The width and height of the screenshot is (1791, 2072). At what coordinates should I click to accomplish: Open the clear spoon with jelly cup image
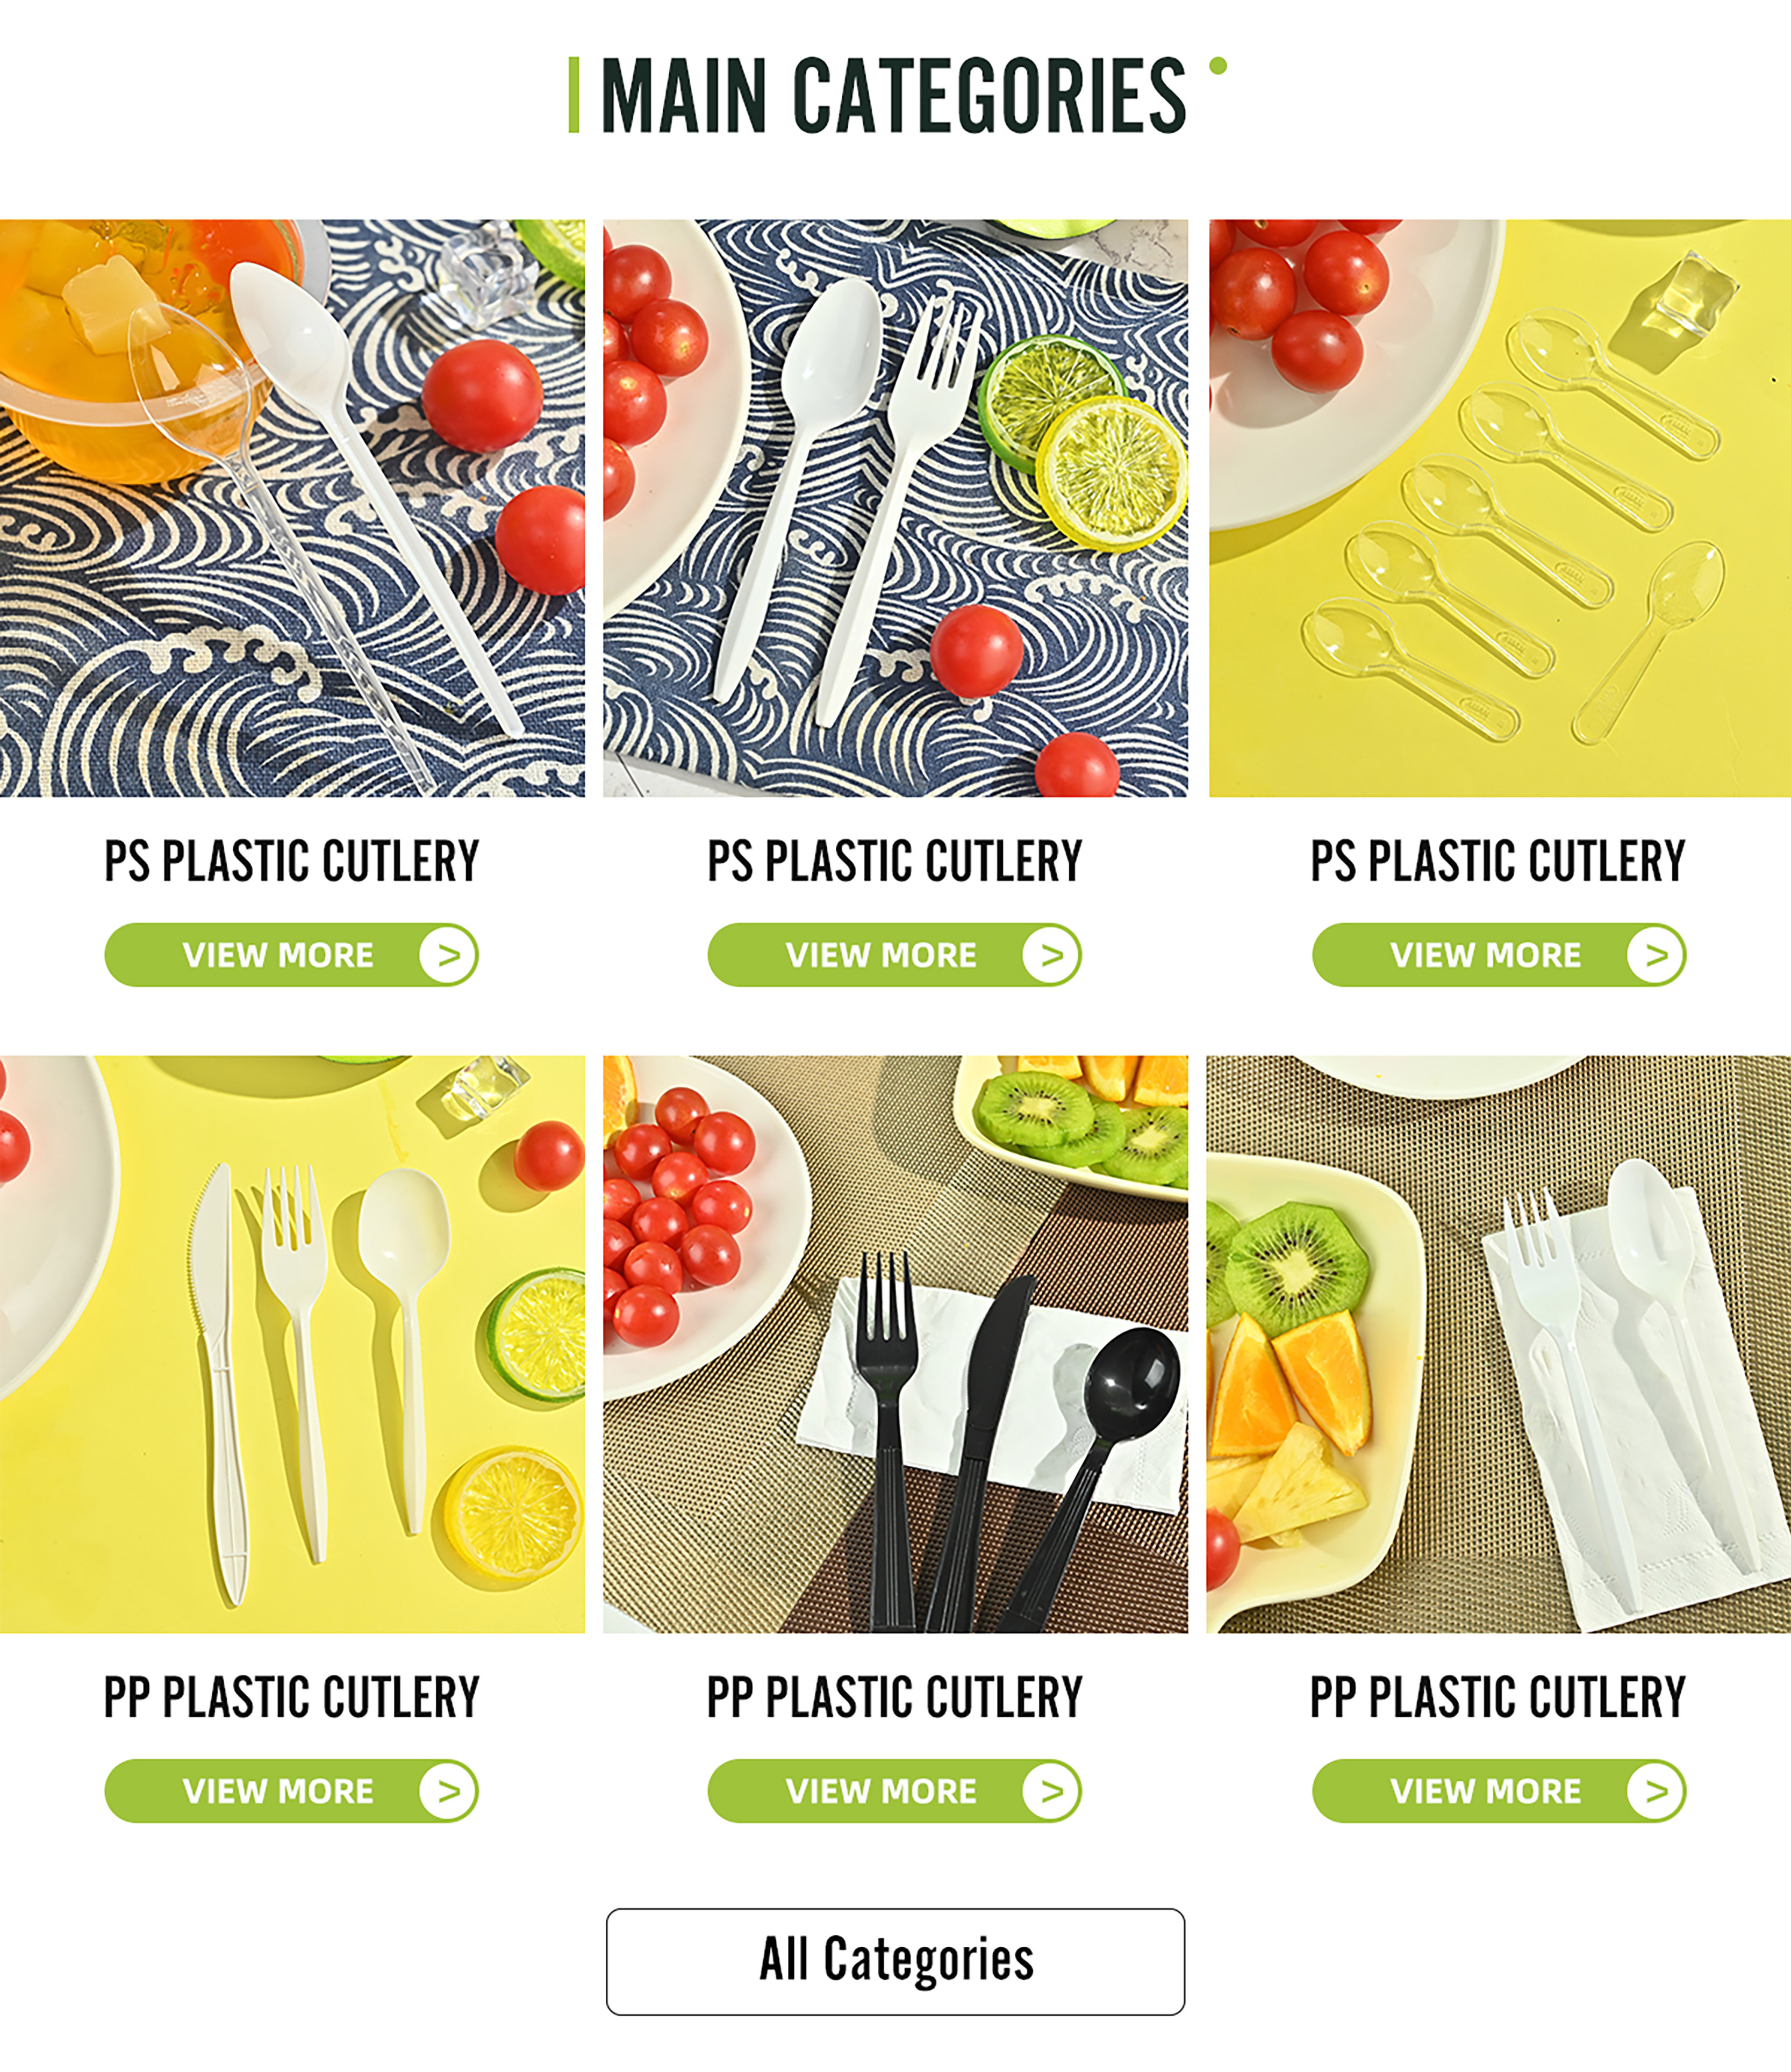[x=292, y=508]
